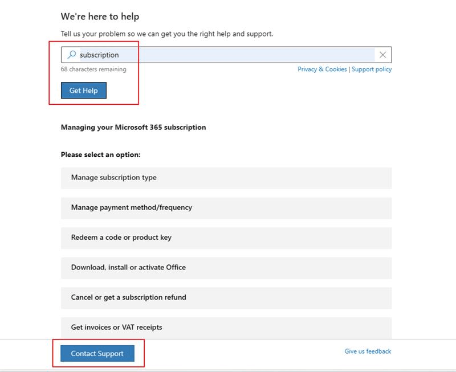Click the Contact Support button
This screenshot has height=372, width=456.
[x=97, y=353]
